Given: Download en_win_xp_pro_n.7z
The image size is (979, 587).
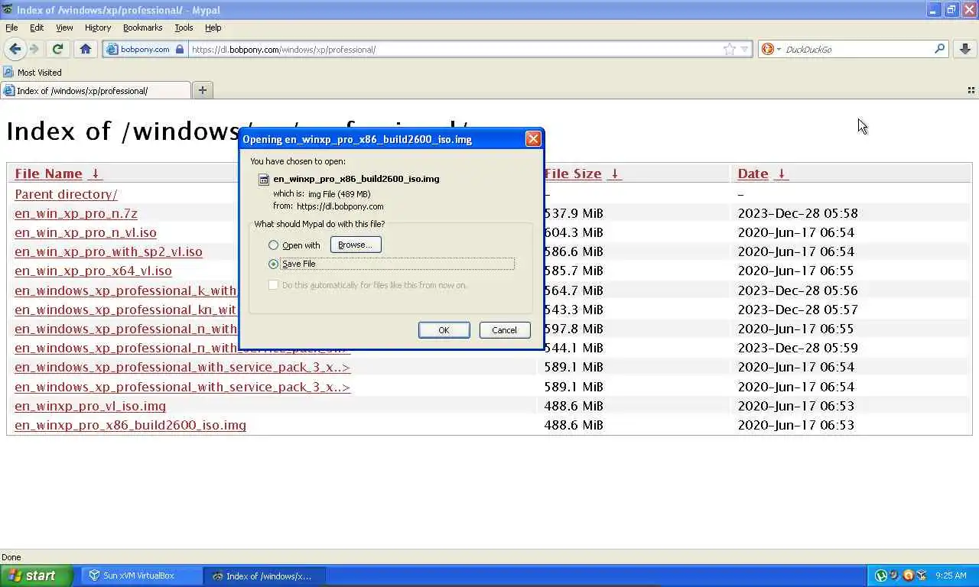Looking at the screenshot, I should (76, 213).
